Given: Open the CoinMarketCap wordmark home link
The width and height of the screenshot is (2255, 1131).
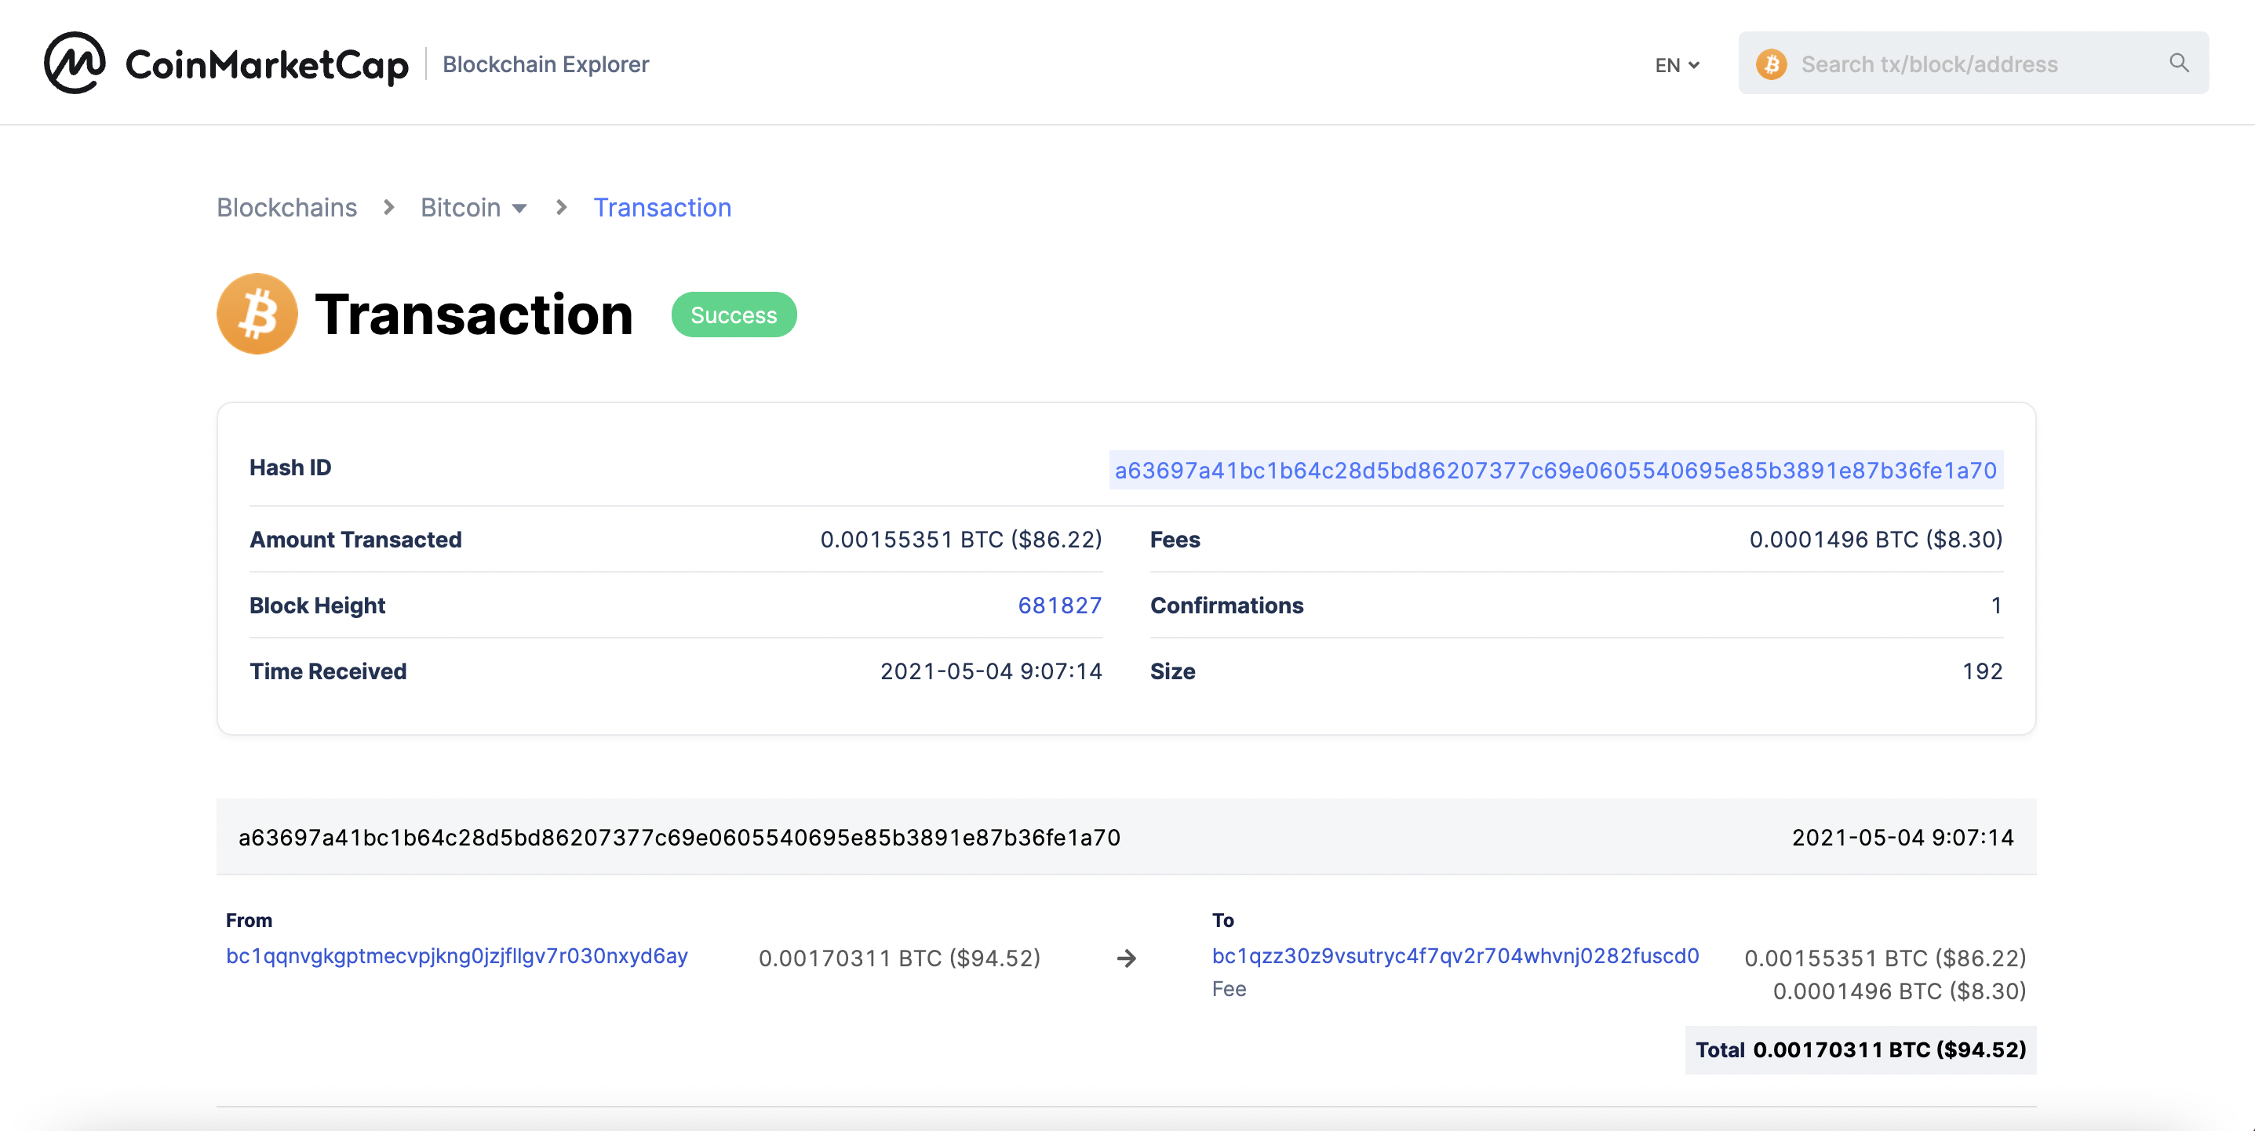Looking at the screenshot, I should 267,65.
